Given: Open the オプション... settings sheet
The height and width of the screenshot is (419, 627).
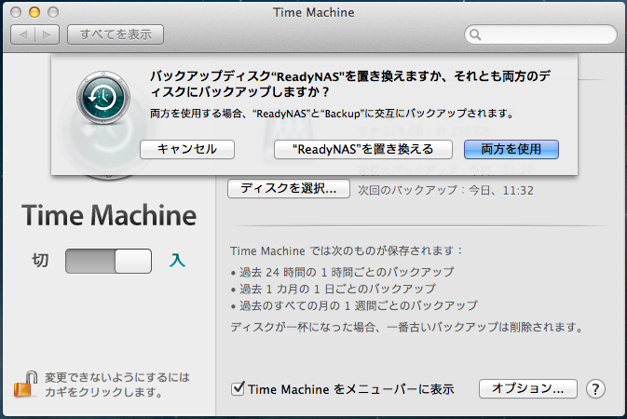Looking at the screenshot, I should click(528, 388).
